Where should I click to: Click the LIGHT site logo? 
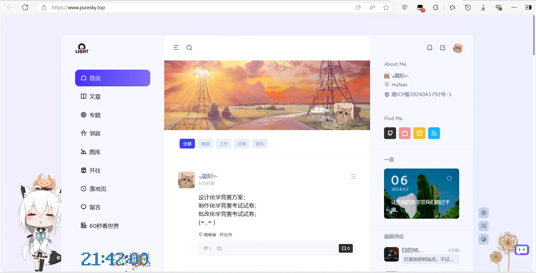82,48
